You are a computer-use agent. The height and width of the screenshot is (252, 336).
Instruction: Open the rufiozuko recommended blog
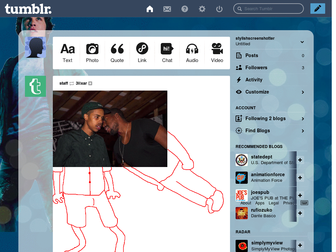click(x=261, y=210)
